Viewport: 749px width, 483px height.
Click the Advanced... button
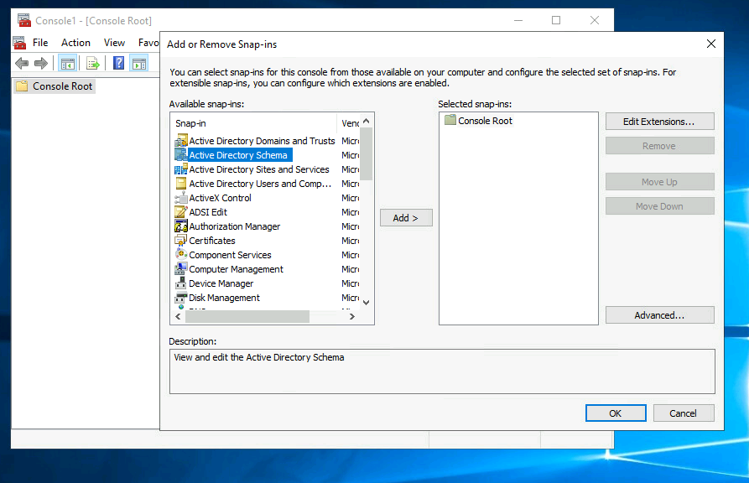tap(660, 315)
